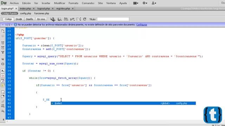Open the W3C Validation dropdown icon

(x=72, y=19)
